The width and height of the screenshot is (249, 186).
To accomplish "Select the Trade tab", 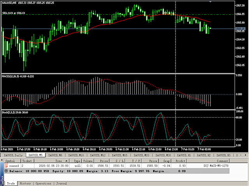I will (11, 183).
